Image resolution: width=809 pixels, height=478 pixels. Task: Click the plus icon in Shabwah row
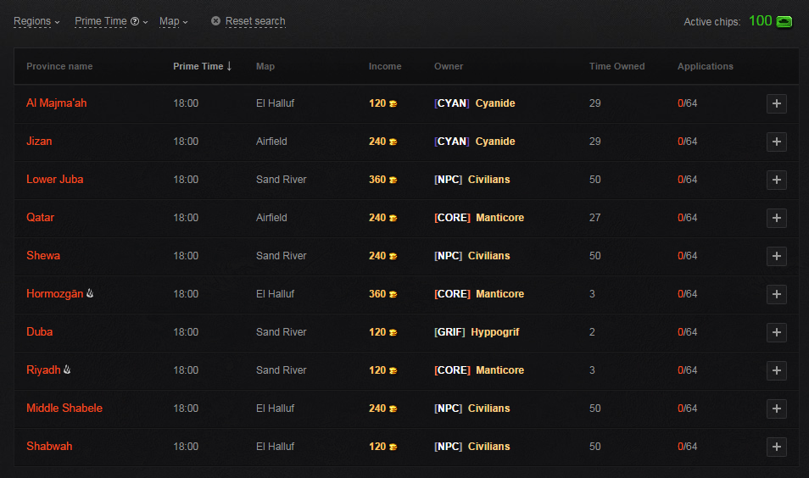(776, 447)
